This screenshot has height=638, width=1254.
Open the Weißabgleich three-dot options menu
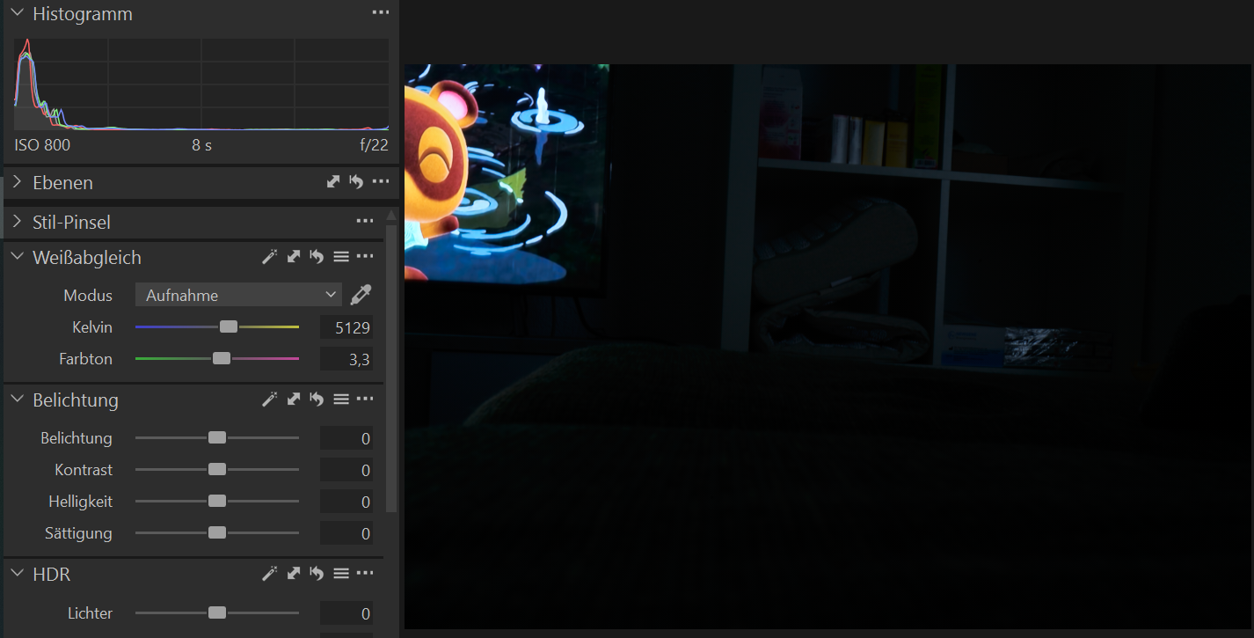click(x=365, y=257)
